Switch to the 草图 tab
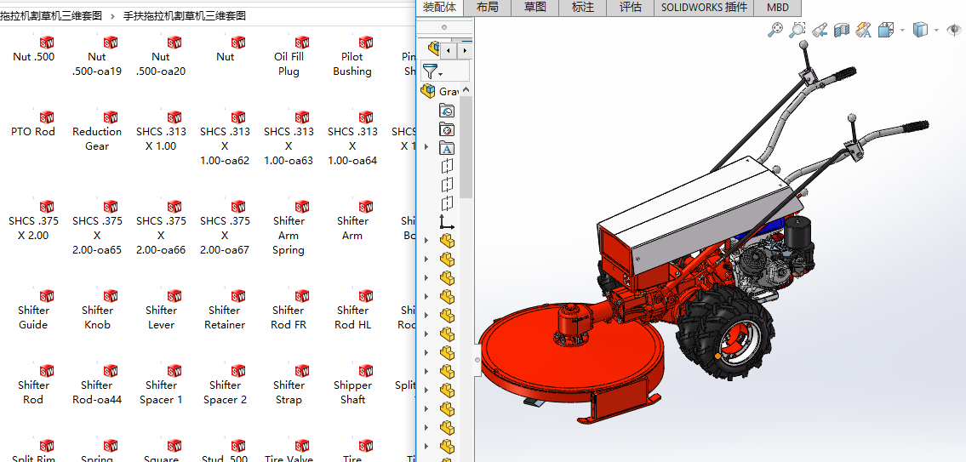 point(535,8)
